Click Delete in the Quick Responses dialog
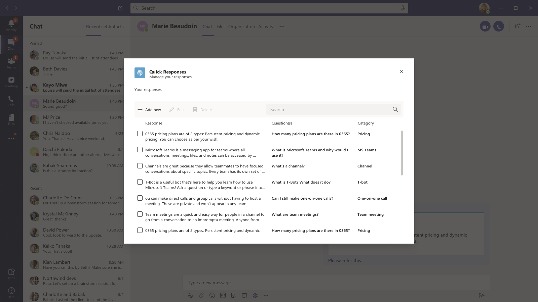The height and width of the screenshot is (302, 538). (202, 109)
